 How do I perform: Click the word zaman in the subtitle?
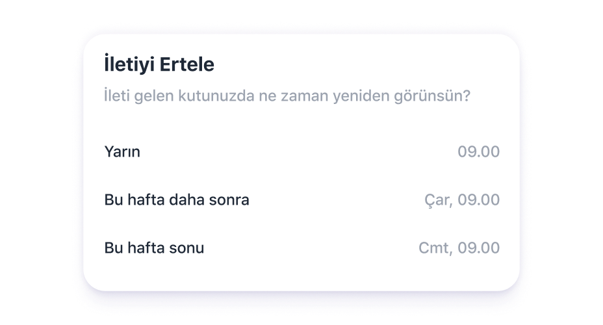[x=309, y=97]
